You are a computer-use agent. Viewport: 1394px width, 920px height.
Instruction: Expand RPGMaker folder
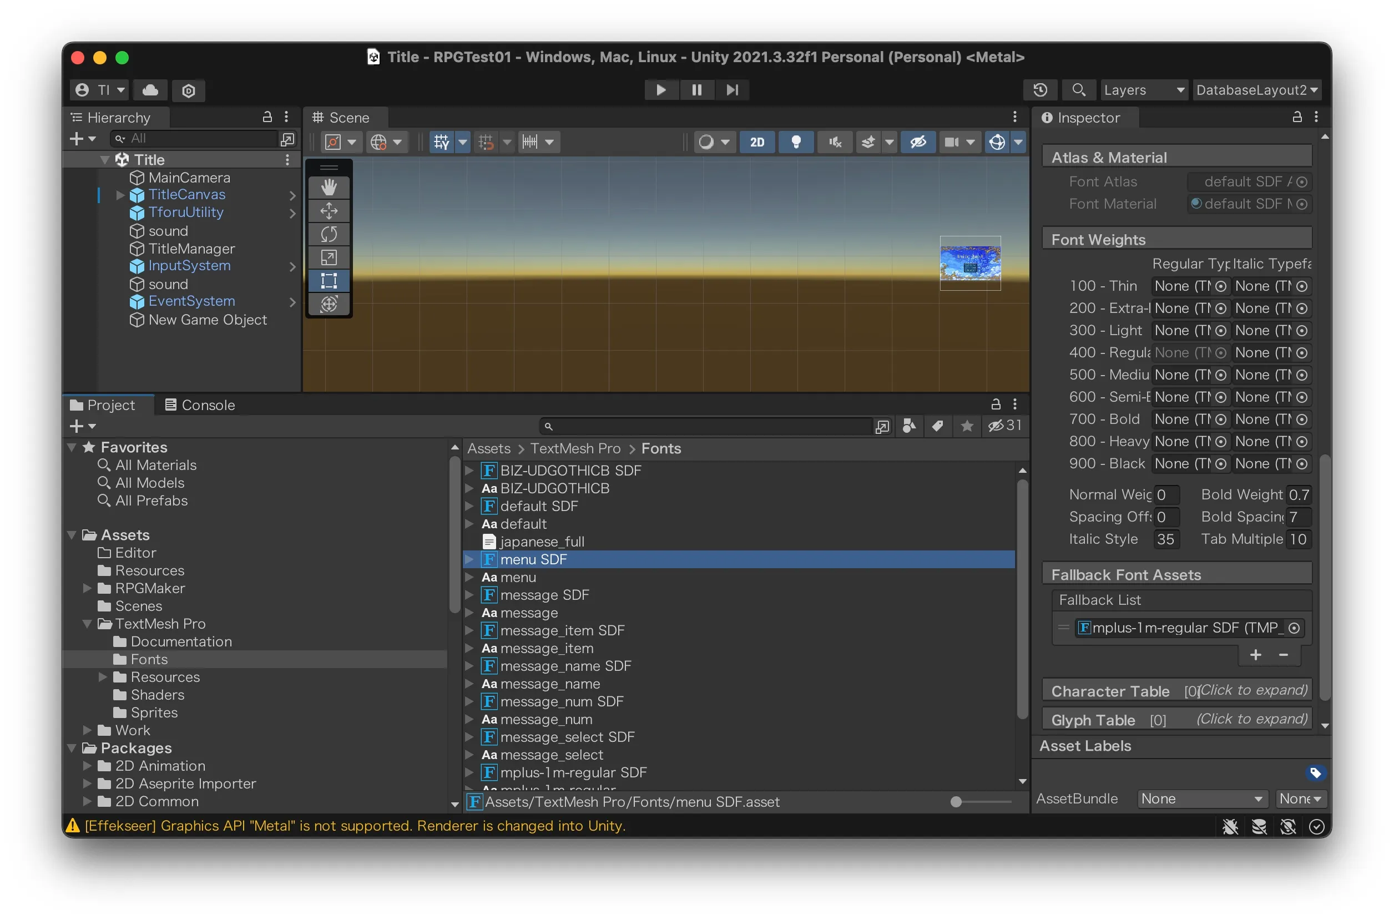(x=88, y=588)
